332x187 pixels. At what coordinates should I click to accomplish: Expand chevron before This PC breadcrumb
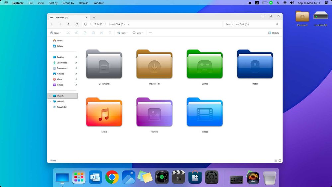point(91,24)
